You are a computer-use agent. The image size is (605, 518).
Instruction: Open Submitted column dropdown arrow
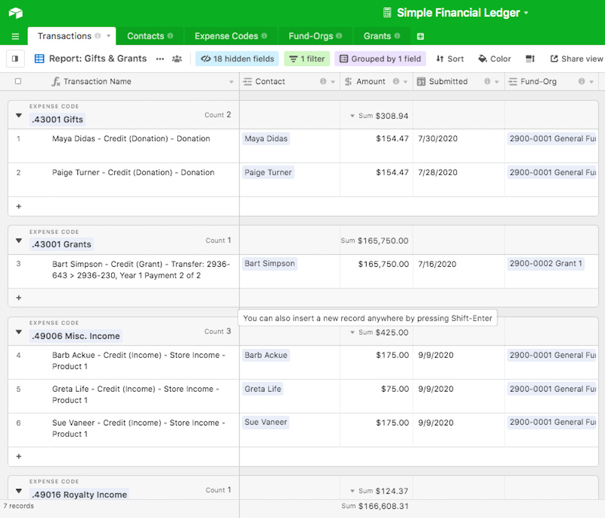click(497, 82)
